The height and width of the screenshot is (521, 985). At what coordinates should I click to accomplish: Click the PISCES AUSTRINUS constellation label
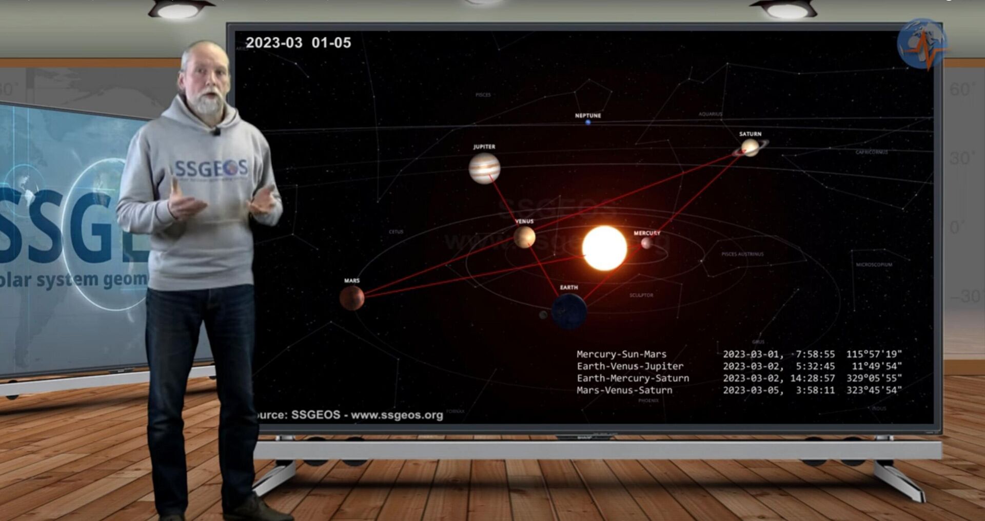tap(742, 254)
